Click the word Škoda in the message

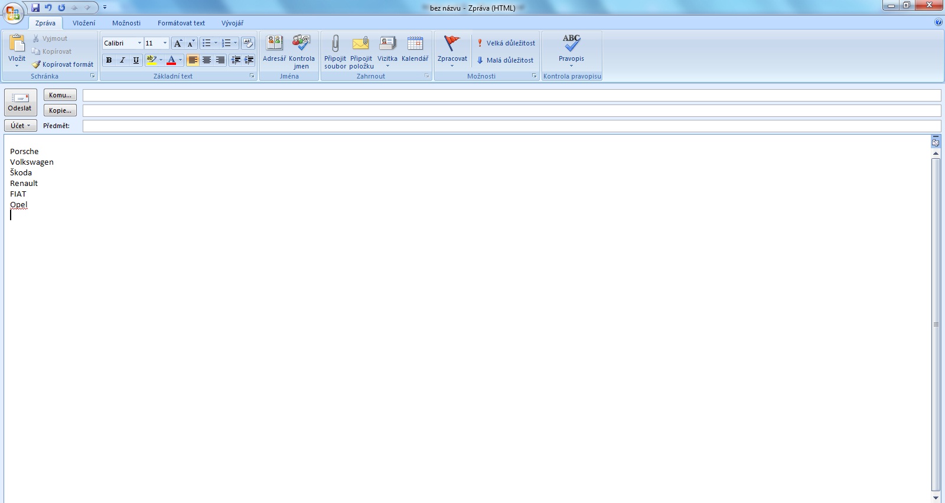click(x=21, y=172)
